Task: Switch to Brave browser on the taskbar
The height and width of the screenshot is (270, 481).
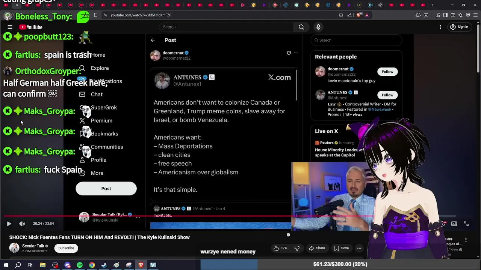Action: pyautogui.click(x=141, y=265)
